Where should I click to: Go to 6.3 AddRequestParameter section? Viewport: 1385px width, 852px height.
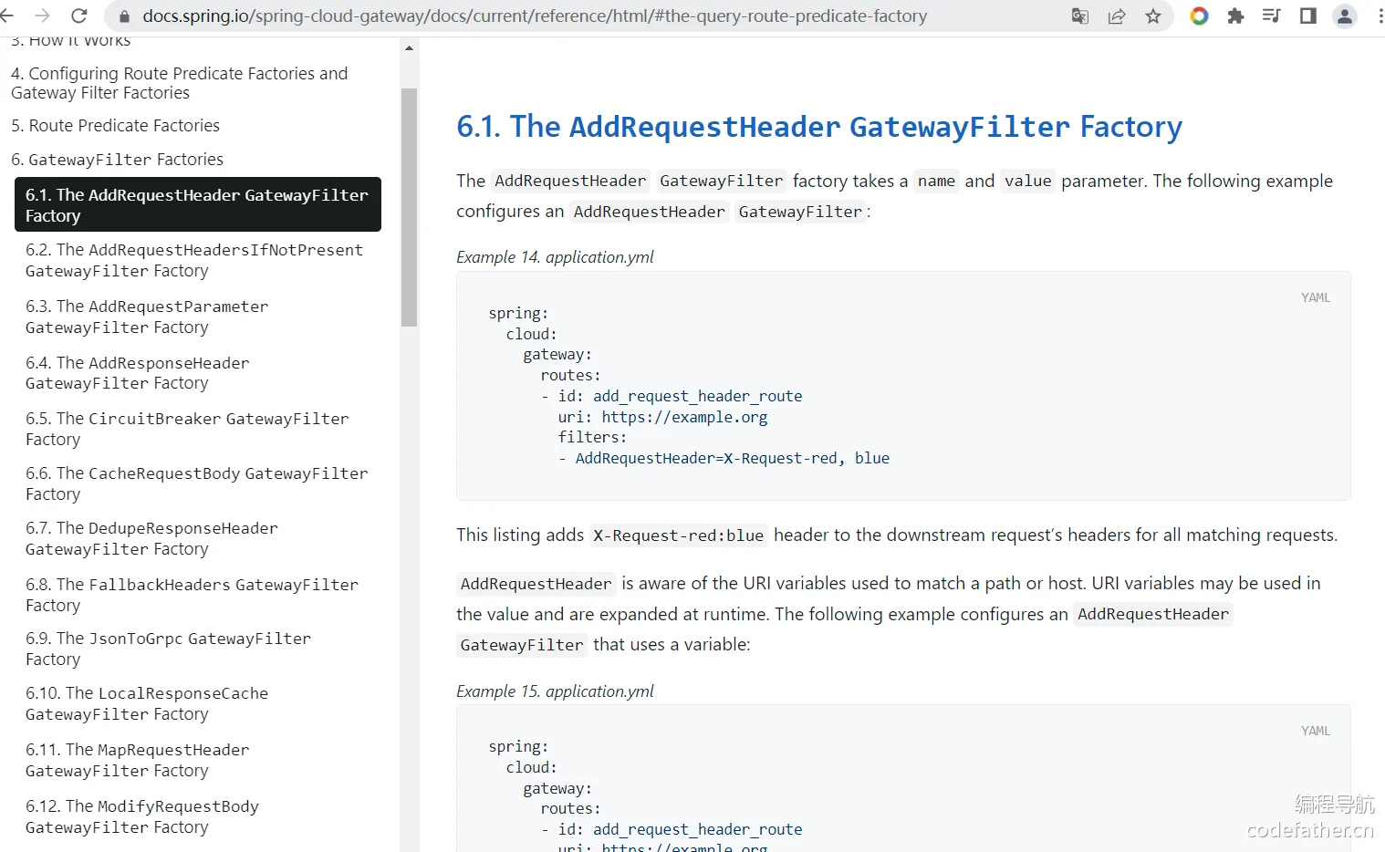point(147,317)
